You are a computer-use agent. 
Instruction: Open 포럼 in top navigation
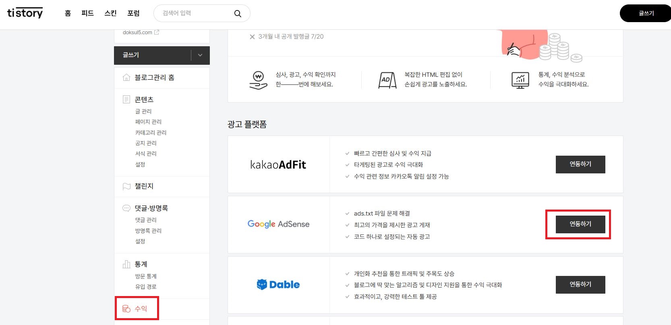pos(133,13)
